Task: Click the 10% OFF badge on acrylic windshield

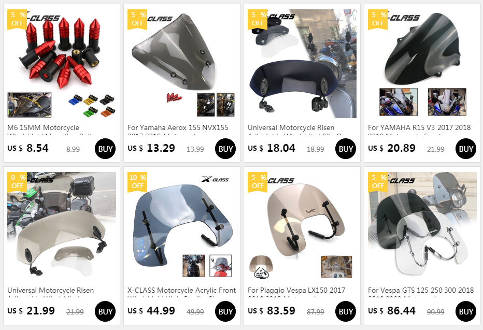Action: point(137,182)
